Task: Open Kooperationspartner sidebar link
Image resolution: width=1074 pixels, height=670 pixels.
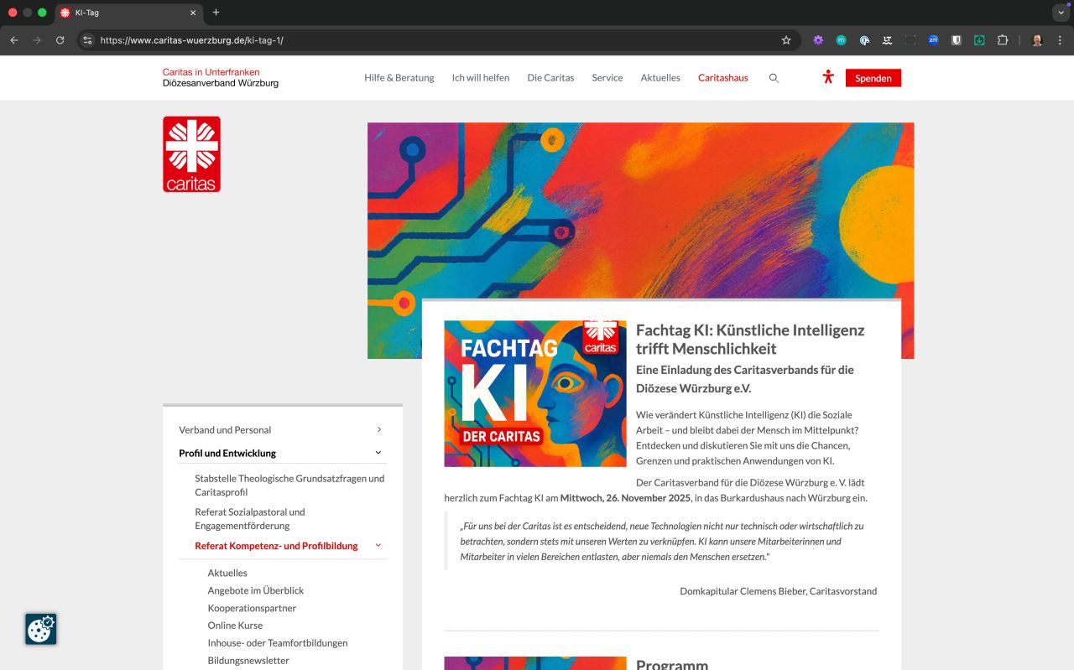Action: [252, 608]
